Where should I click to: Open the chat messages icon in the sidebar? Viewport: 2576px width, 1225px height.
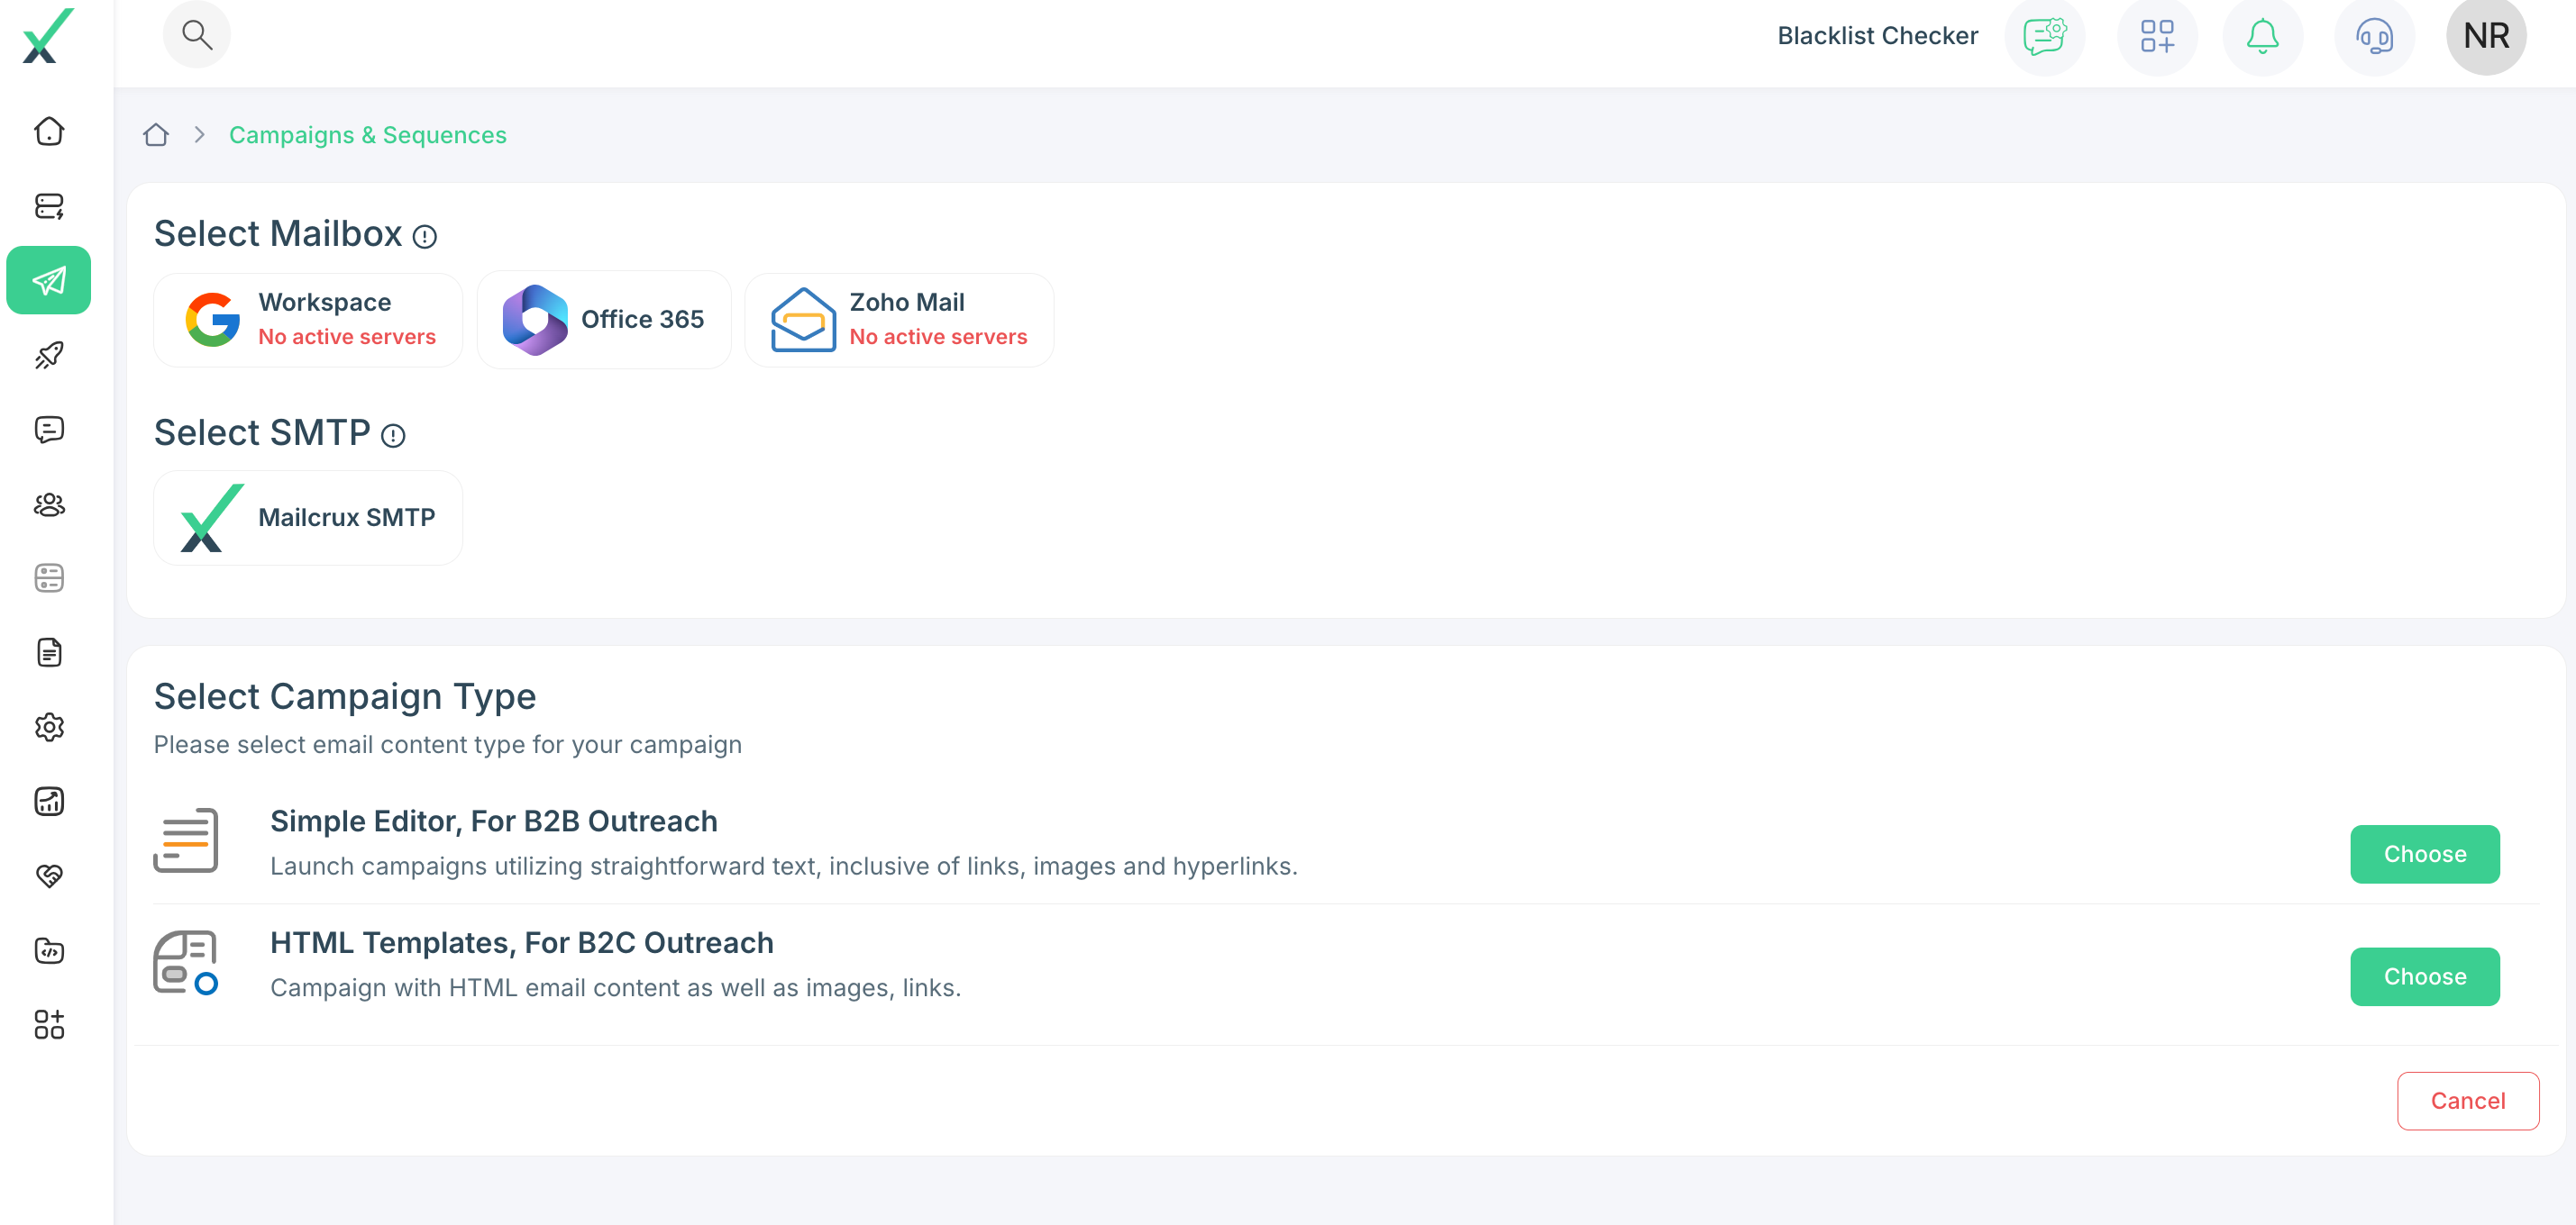pyautogui.click(x=49, y=430)
